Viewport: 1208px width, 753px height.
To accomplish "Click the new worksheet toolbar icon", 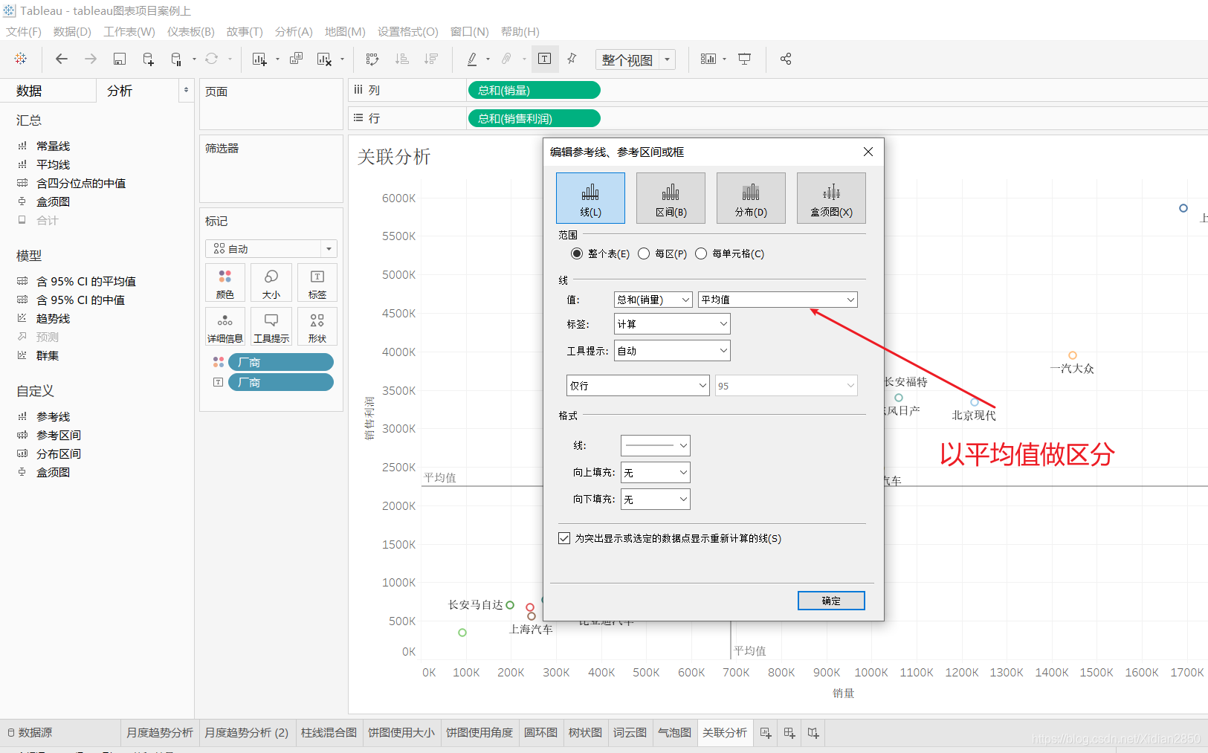I will (x=259, y=59).
